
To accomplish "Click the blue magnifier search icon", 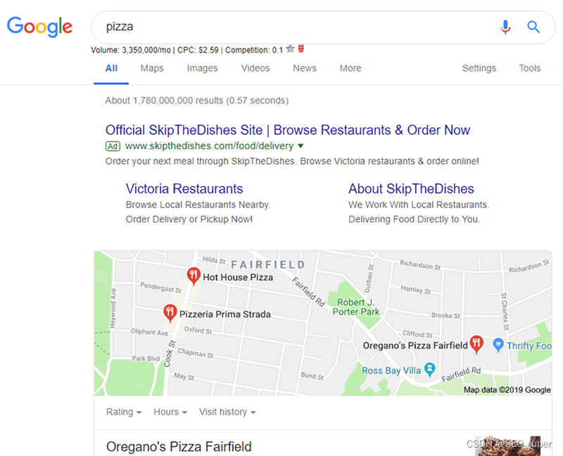I will (x=533, y=27).
